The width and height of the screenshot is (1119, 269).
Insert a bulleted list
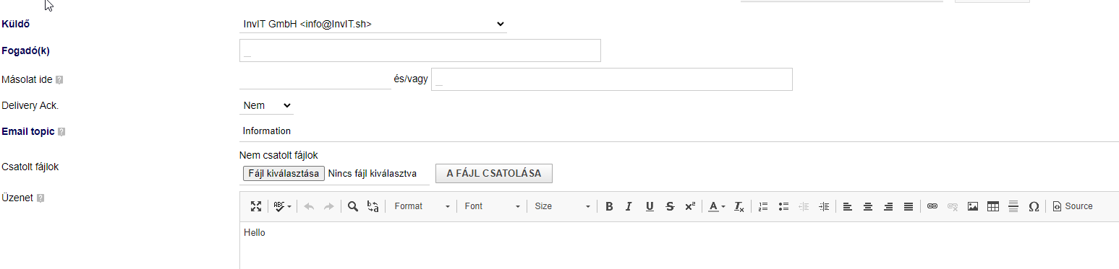783,206
